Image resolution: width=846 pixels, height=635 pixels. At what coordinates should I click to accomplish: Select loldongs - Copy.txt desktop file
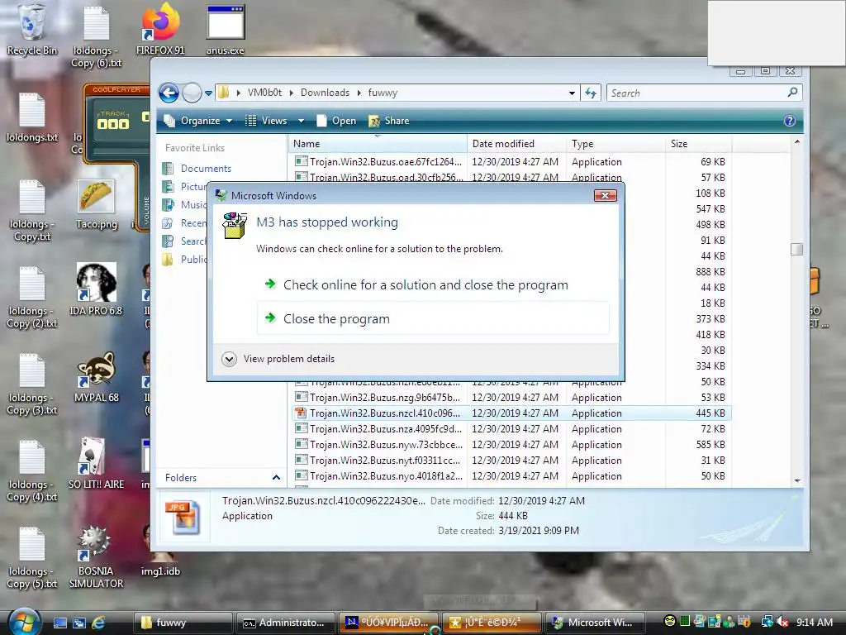[x=32, y=211]
